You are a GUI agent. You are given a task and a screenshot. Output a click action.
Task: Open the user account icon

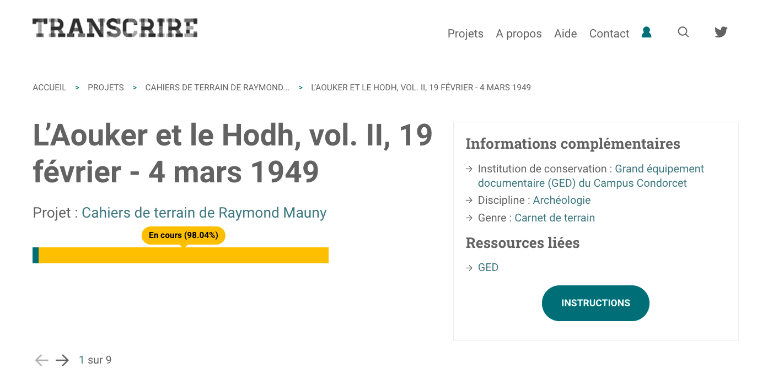pos(647,33)
